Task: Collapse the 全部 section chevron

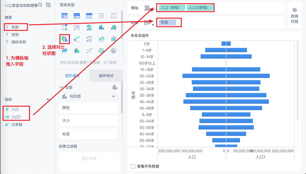Action: point(61,87)
